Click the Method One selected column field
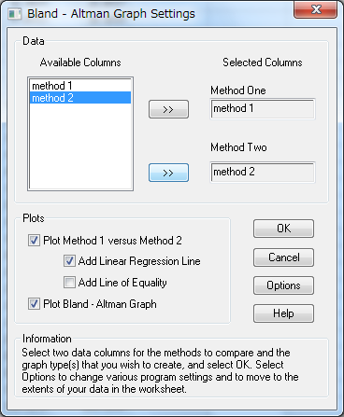This screenshot has width=344, height=417. (x=263, y=109)
